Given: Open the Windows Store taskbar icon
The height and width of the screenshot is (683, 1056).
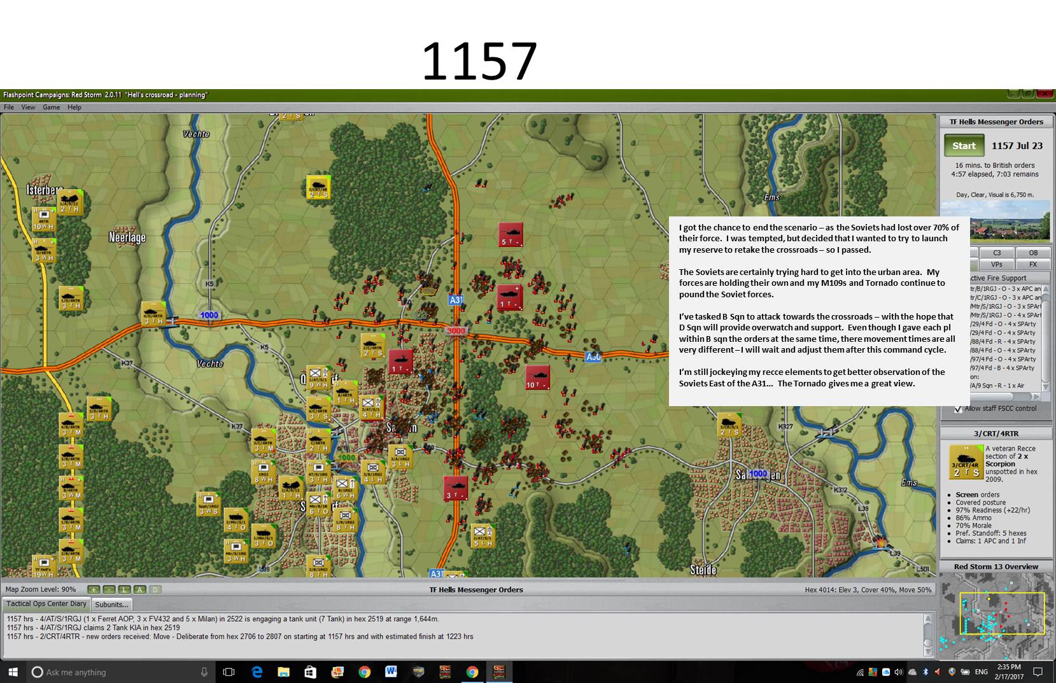Looking at the screenshot, I should pos(310,672).
